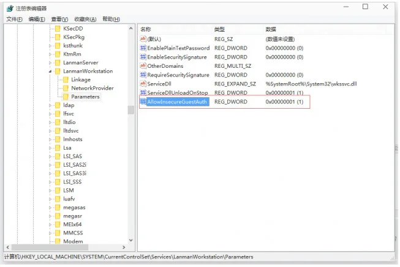400x267 pixels.
Task: Click the OtherDomains multi-string value icon
Action: (143, 66)
